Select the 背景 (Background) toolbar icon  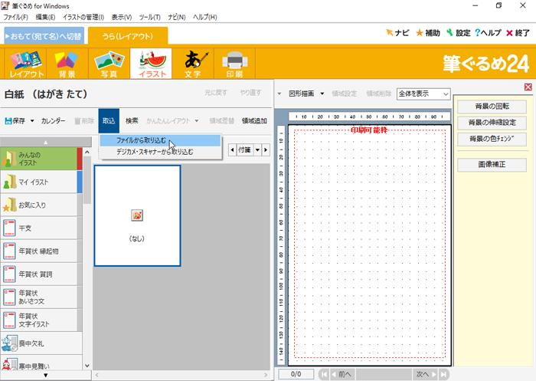tap(67, 64)
